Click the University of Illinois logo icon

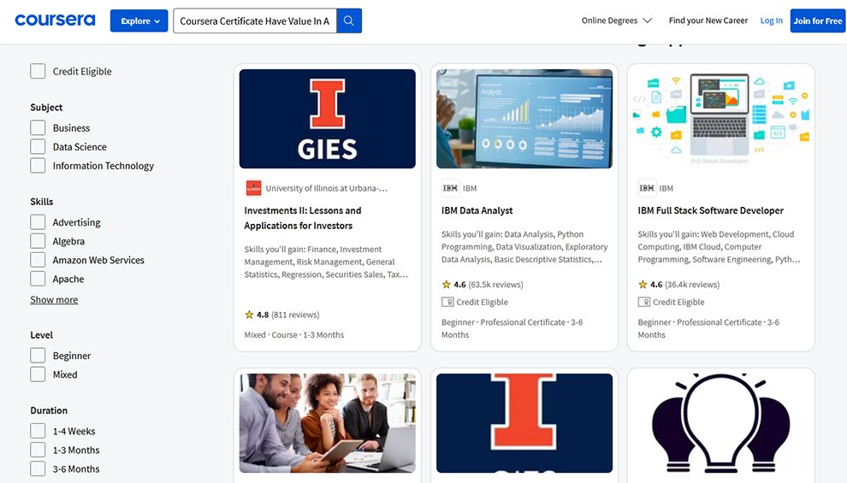(x=253, y=188)
